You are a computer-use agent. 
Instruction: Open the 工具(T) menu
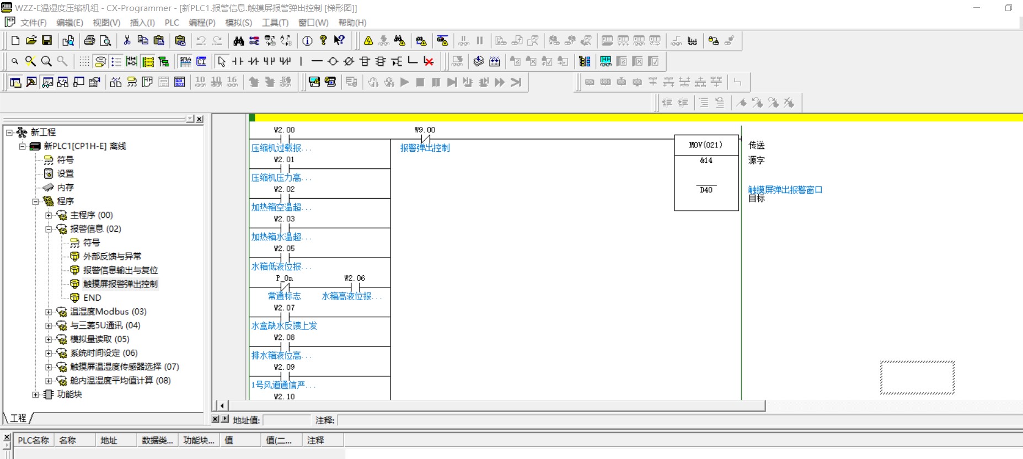[x=275, y=23]
